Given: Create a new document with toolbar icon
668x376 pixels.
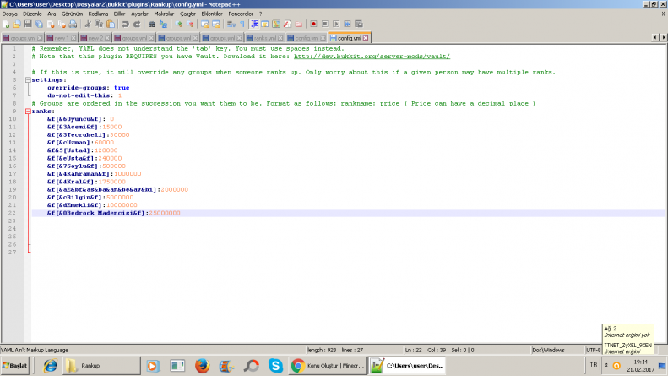Looking at the screenshot, I should pos(6,25).
